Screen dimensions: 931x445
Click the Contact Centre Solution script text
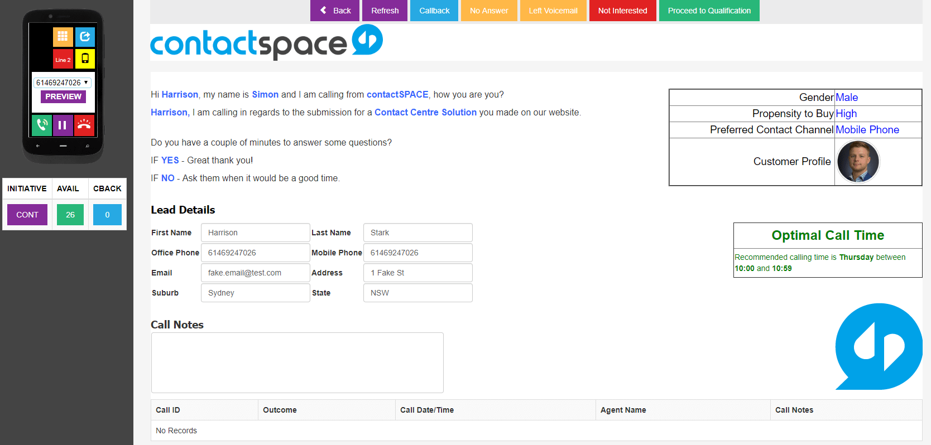tap(425, 112)
